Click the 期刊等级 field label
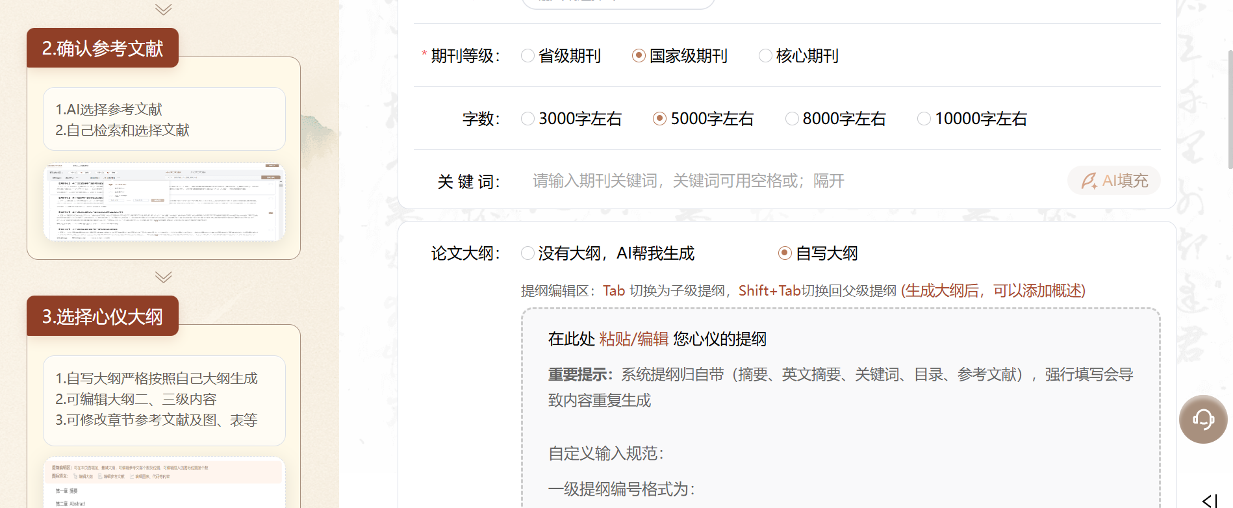The image size is (1233, 508). (x=465, y=56)
